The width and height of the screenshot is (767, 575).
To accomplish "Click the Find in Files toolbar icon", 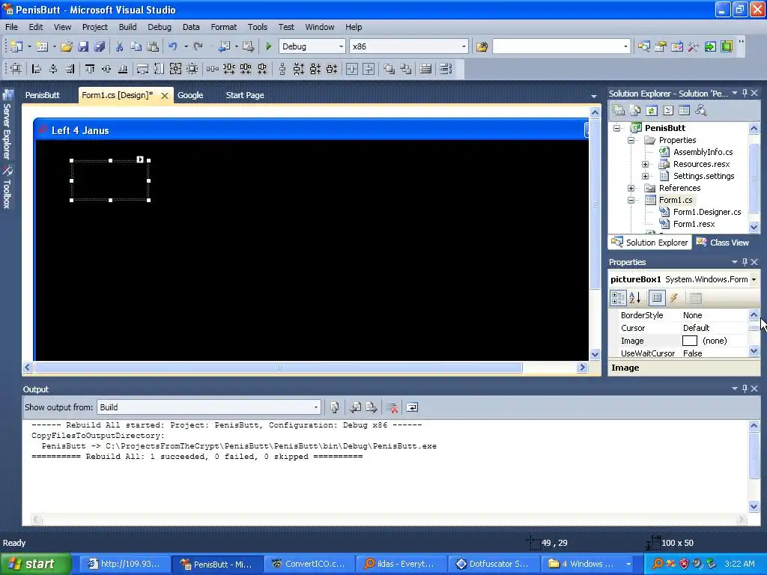I will [482, 46].
